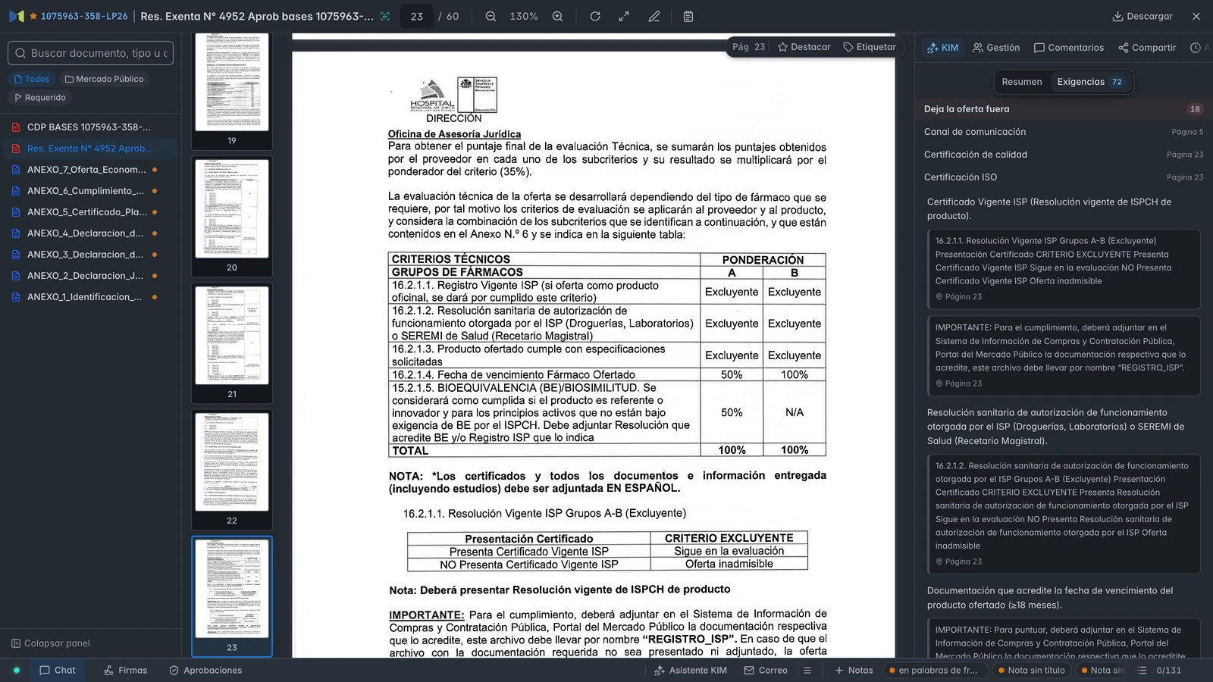
Task: Expand document to fullscreen view
Action: [624, 16]
